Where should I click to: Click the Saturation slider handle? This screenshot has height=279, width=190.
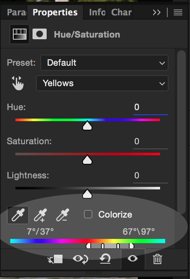(87, 160)
